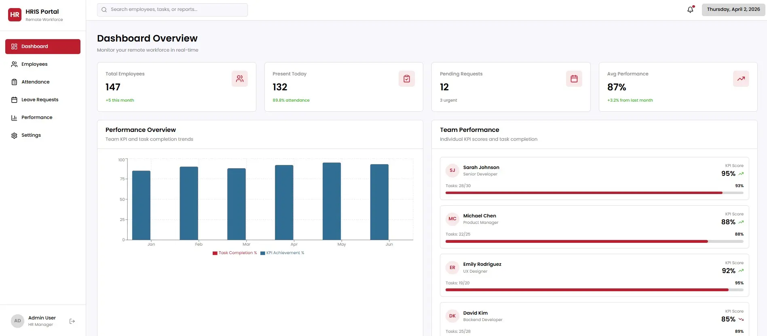Click Michael Chen's task progress bar
This screenshot has width=767, height=336.
pos(594,241)
